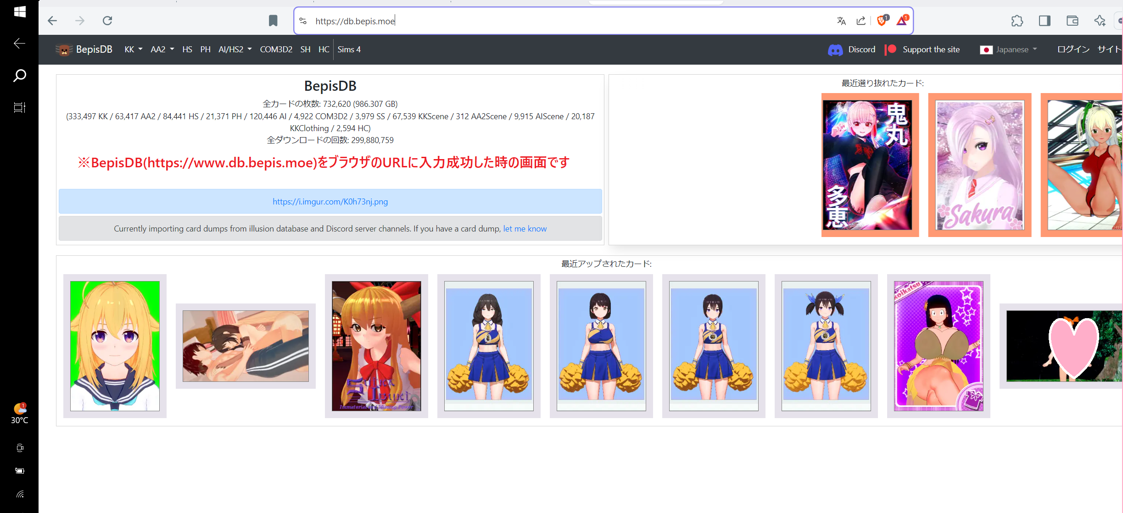Viewport: 1123px width, 513px height.
Task: Click the BepisDB page heading
Action: 330,86
